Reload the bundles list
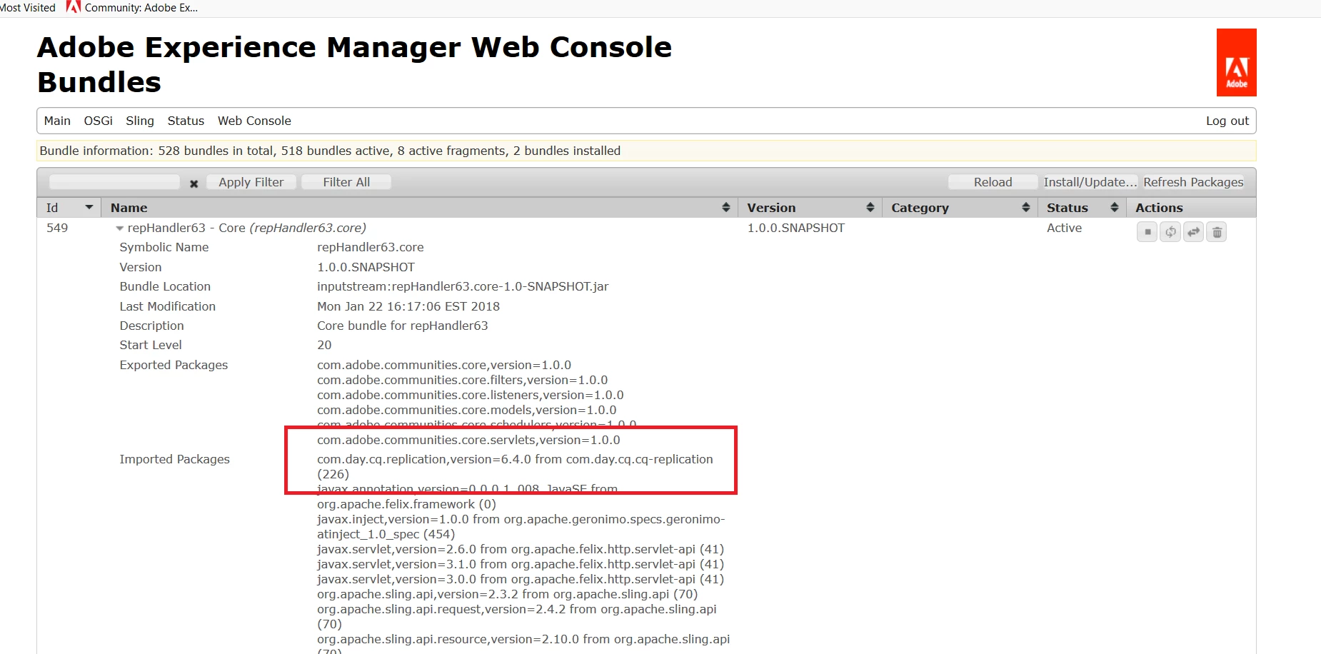Viewport: 1321px width, 654px height. pyautogui.click(x=993, y=182)
